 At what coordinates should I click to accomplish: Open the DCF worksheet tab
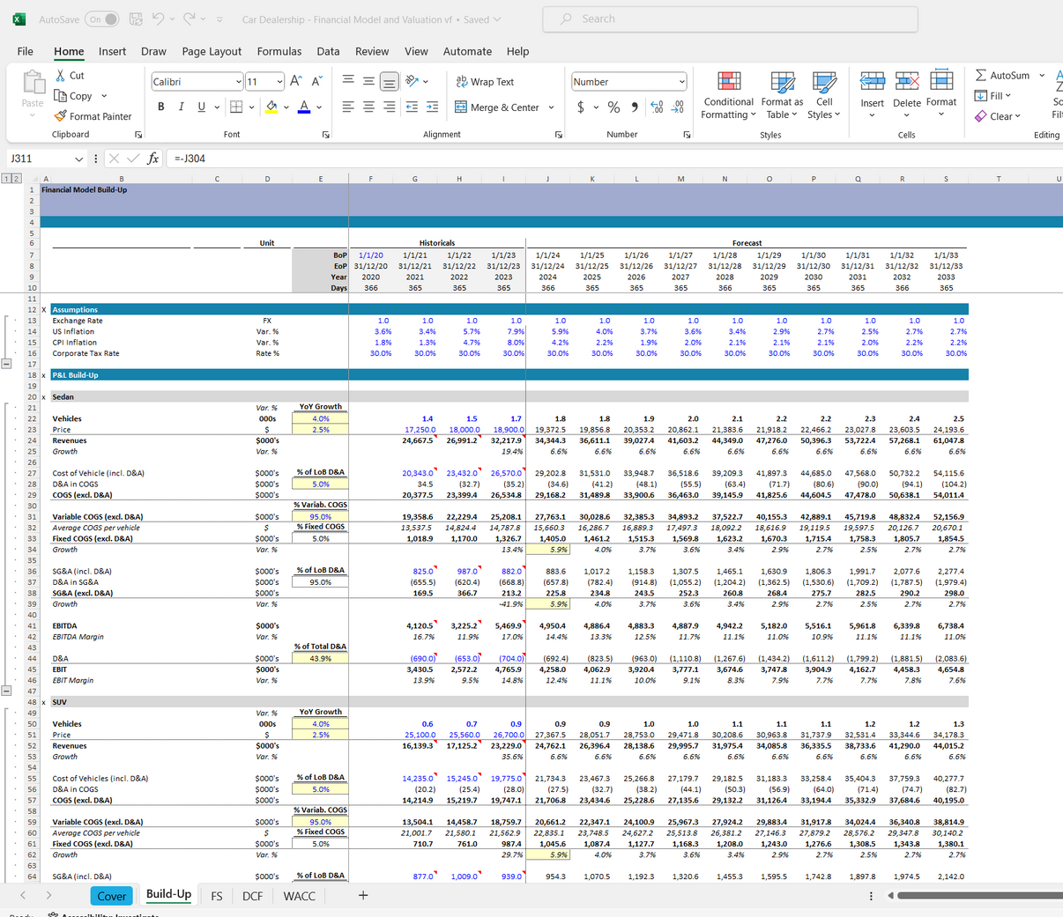click(x=253, y=895)
